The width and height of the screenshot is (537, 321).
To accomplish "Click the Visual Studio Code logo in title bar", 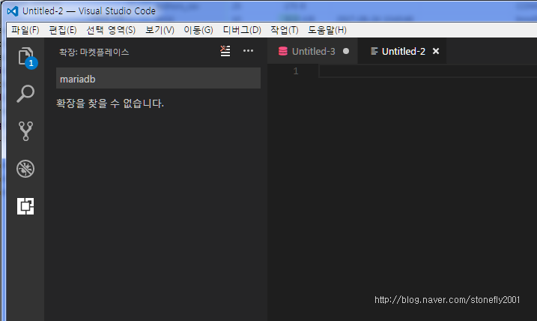I will (13, 11).
